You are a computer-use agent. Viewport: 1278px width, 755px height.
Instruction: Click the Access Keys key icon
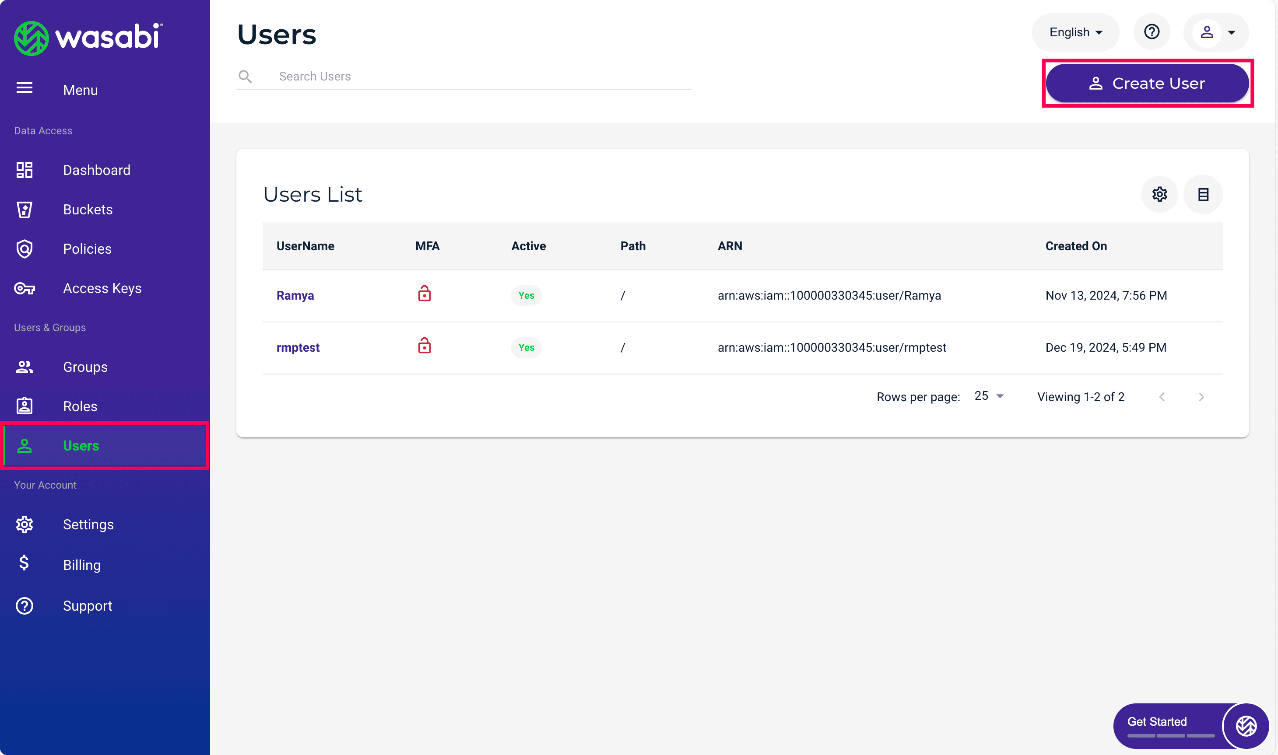pos(24,288)
